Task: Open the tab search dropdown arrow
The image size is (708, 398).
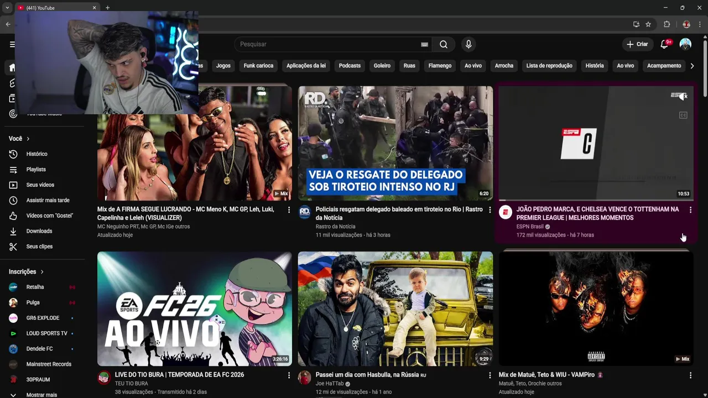Action: (7, 8)
